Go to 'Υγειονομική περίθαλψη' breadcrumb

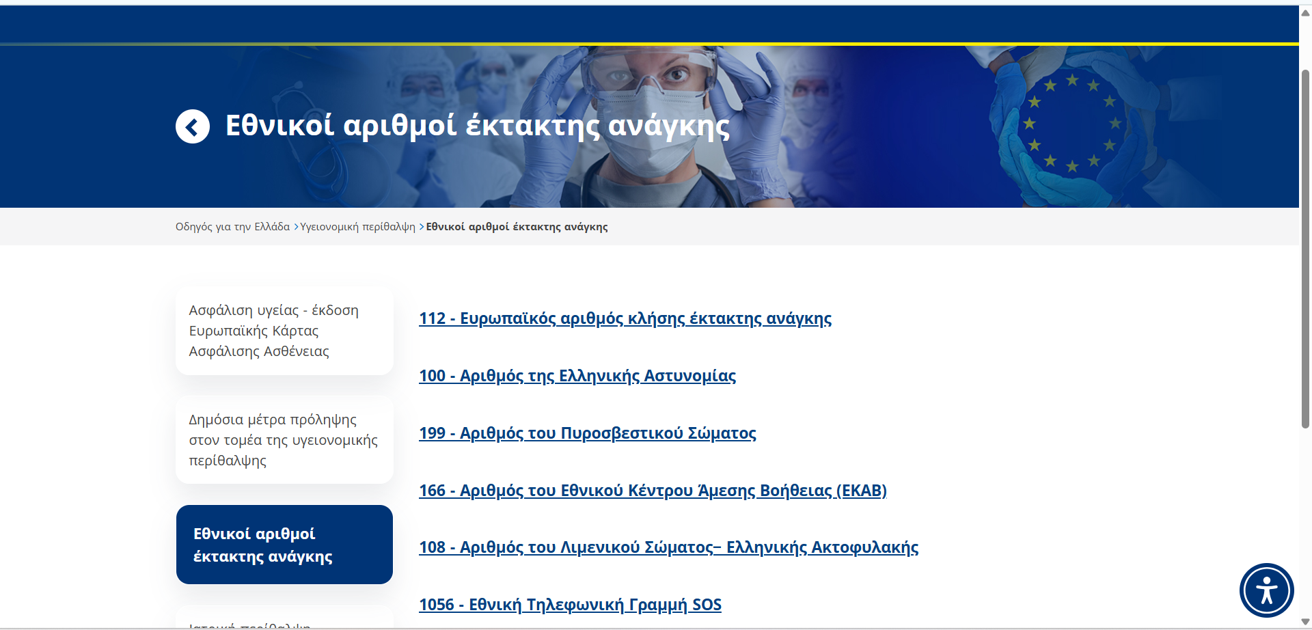[x=357, y=227]
